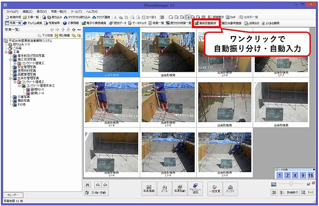Click the 黒板自動解析 toolbar button
The width and height of the screenshot is (319, 206).
pyautogui.click(x=206, y=23)
